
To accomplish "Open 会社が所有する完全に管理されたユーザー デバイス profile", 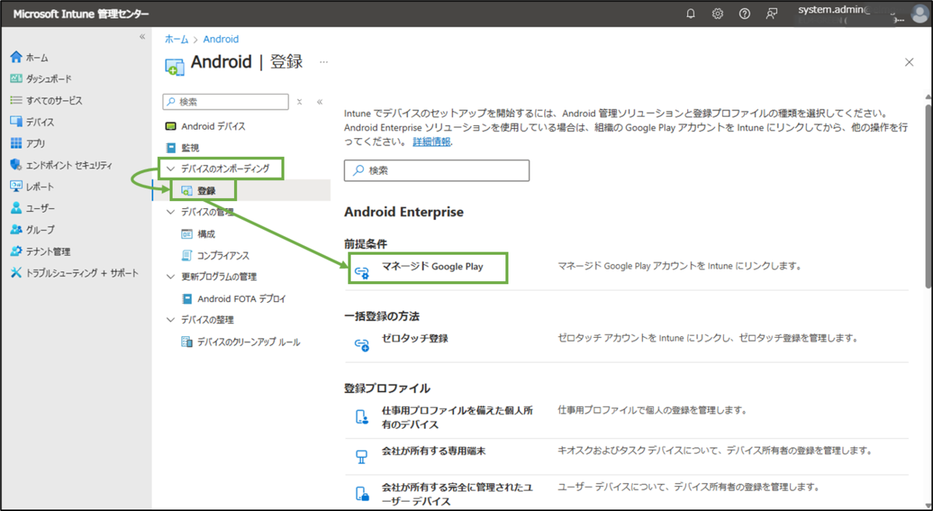I will (457, 494).
